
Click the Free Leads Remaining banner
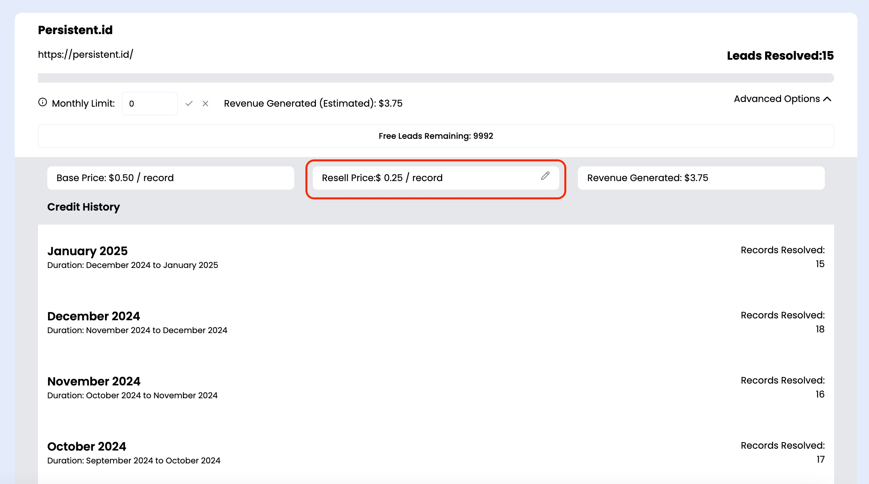(x=436, y=136)
